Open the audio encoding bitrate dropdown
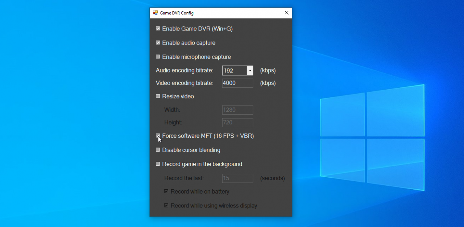Viewport: 464px width, 227px height. coord(250,70)
